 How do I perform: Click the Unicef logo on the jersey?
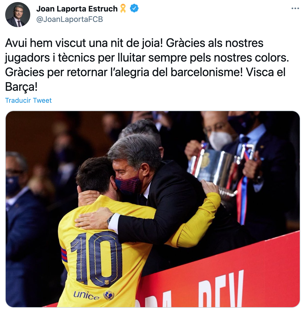click(x=94, y=295)
